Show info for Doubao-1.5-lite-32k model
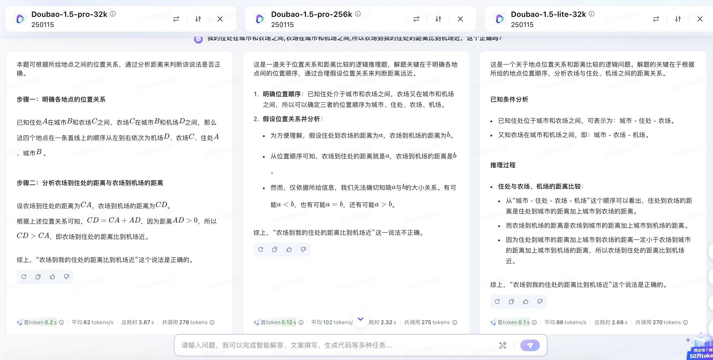The image size is (713, 360). pos(591,14)
